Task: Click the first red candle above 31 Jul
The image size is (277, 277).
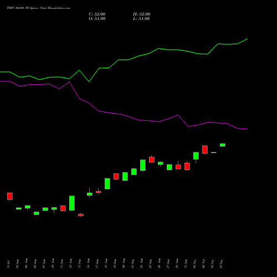Action: point(10,196)
